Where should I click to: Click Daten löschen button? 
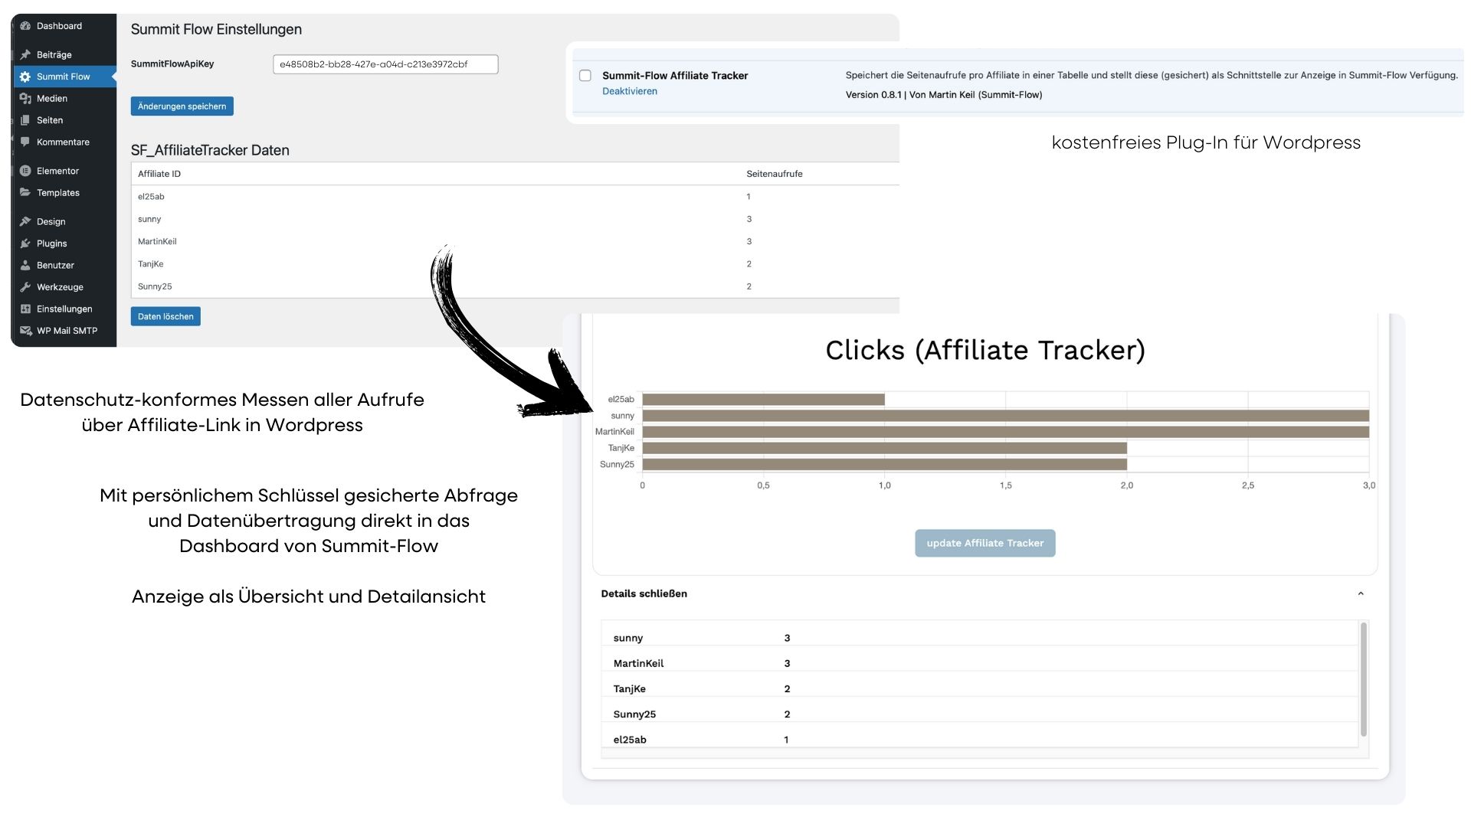pyautogui.click(x=165, y=316)
